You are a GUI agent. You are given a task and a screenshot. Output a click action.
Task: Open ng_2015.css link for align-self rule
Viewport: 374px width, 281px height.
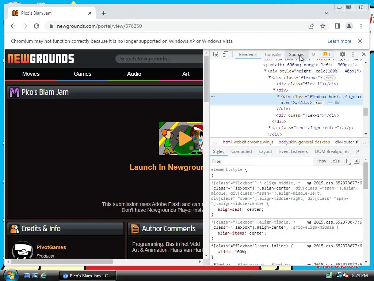pyautogui.click(x=334, y=183)
